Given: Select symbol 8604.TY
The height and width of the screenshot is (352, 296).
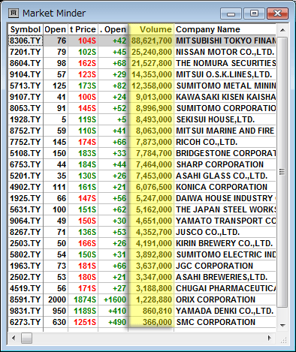Looking at the screenshot, I should pyautogui.click(x=25, y=63).
